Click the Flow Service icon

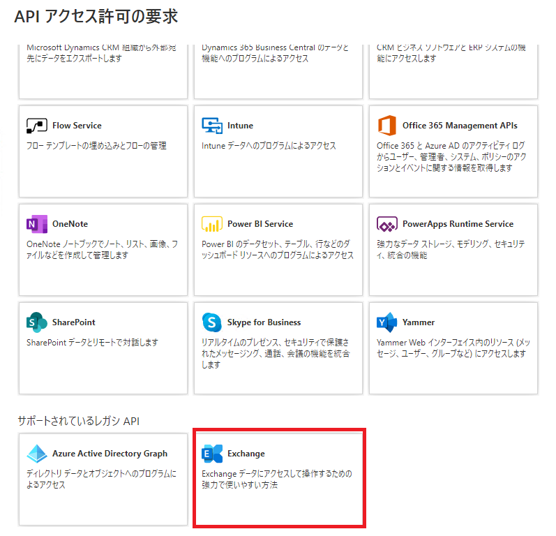click(x=37, y=126)
